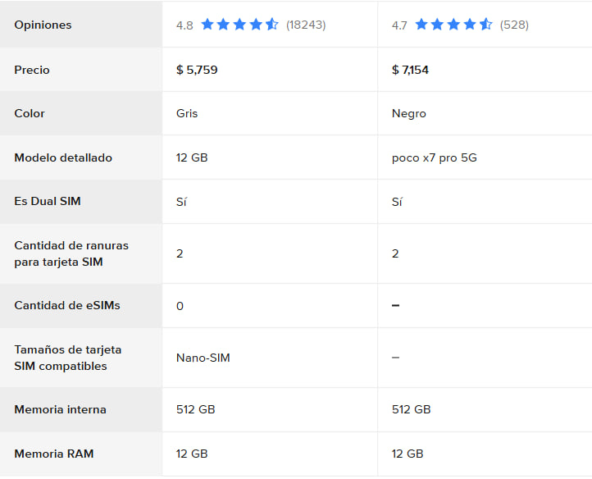Click the Memoria RAM row label
The height and width of the screenshot is (479, 592).
(54, 454)
